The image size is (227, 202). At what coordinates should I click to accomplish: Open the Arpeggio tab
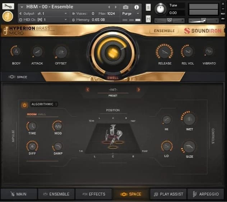tap(205, 194)
